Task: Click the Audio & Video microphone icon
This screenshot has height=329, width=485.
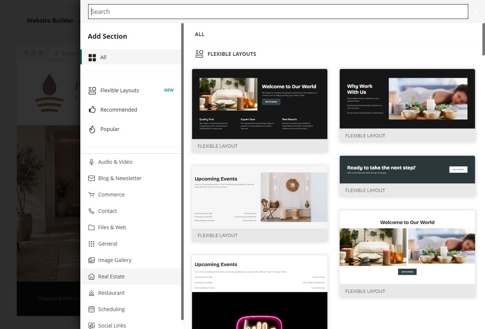Action: tap(91, 162)
